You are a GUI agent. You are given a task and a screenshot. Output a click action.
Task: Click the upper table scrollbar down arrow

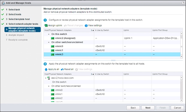click(x=181, y=57)
